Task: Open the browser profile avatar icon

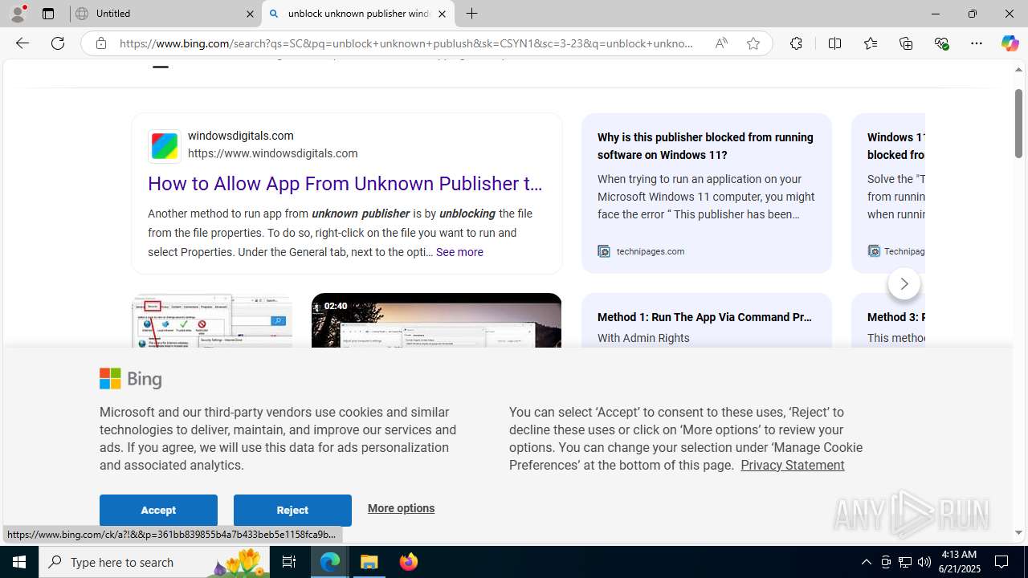Action: pyautogui.click(x=18, y=14)
